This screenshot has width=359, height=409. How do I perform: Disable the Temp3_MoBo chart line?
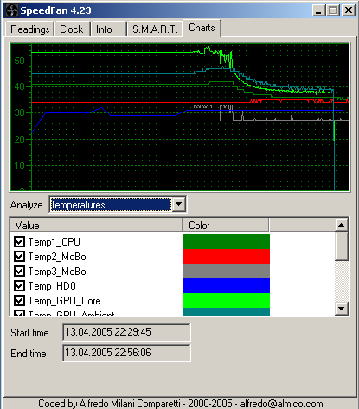click(x=19, y=271)
